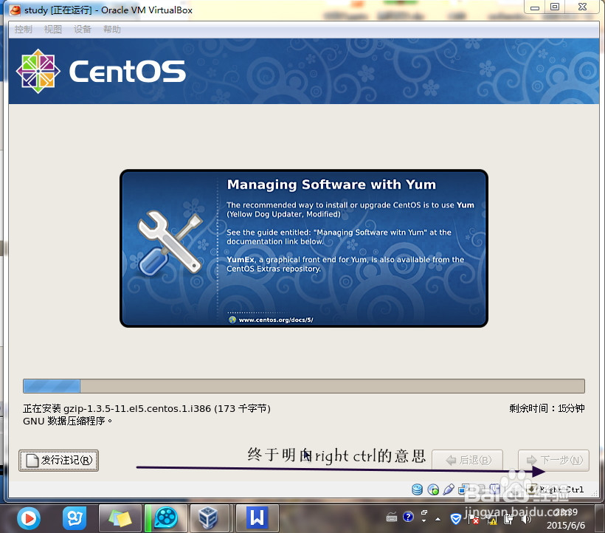605x533 pixels.
Task: Open the 设备 menu
Action: point(83,30)
